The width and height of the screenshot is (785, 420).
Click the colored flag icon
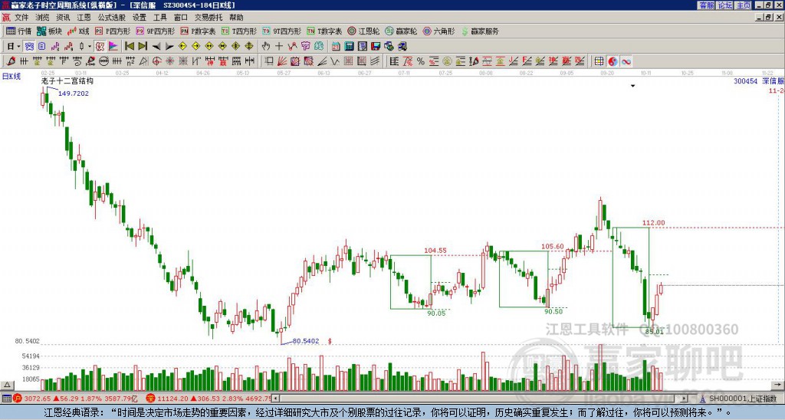113,47
